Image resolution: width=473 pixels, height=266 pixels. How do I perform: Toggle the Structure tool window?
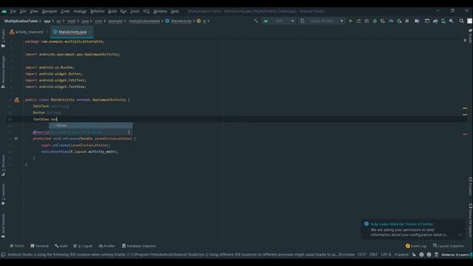pos(3,165)
